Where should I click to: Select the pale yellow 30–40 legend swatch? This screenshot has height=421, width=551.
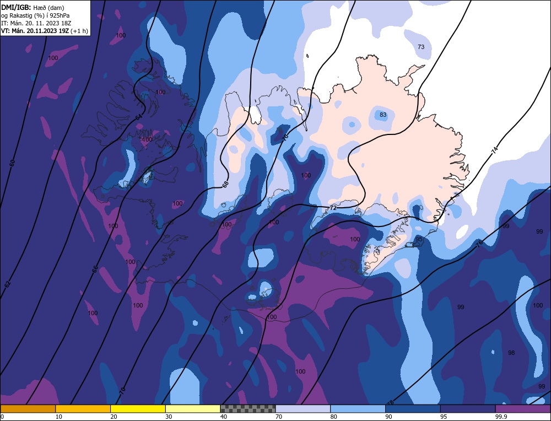point(193,409)
